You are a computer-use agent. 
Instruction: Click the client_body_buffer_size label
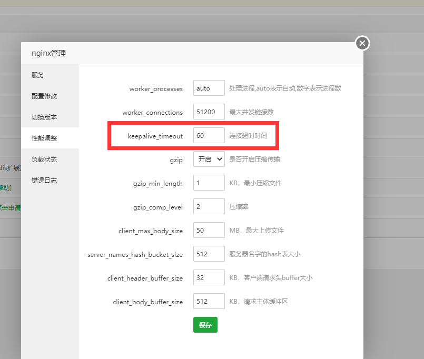pyautogui.click(x=147, y=302)
